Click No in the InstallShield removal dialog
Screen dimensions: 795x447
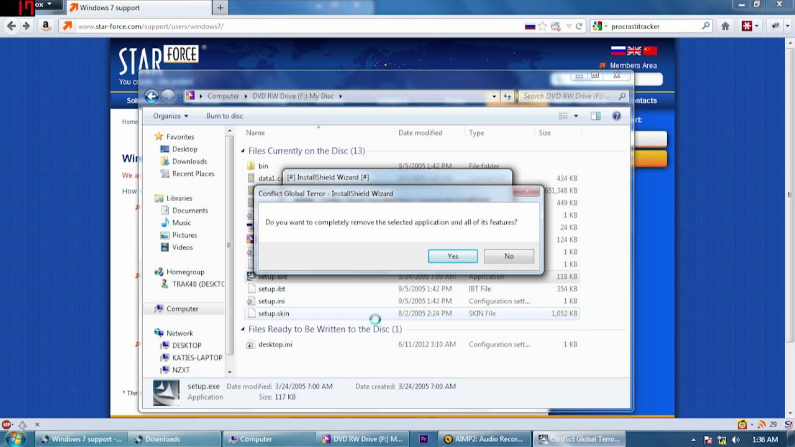pyautogui.click(x=509, y=256)
